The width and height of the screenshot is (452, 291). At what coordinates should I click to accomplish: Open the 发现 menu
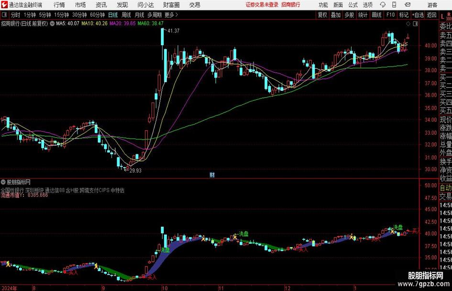[x=122, y=5]
